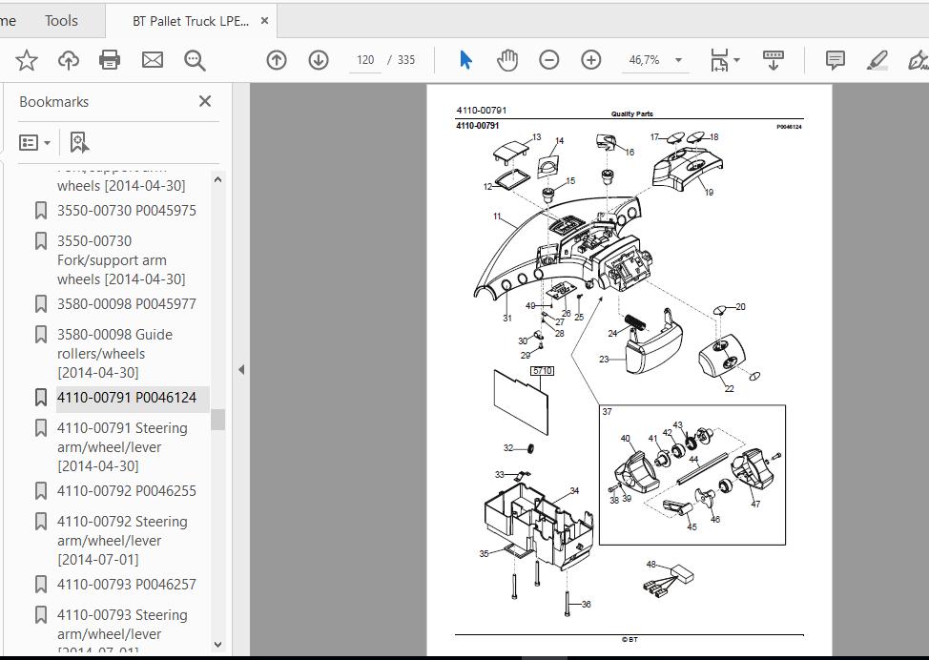929x660 pixels.
Task: Switch to BT Pallet Truck document tab
Action: pos(191,20)
